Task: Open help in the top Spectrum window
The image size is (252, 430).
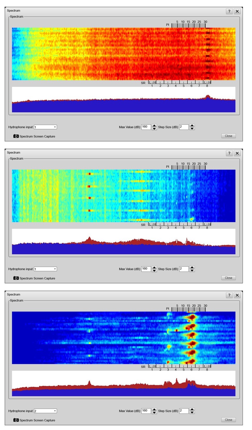Action: click(229, 11)
